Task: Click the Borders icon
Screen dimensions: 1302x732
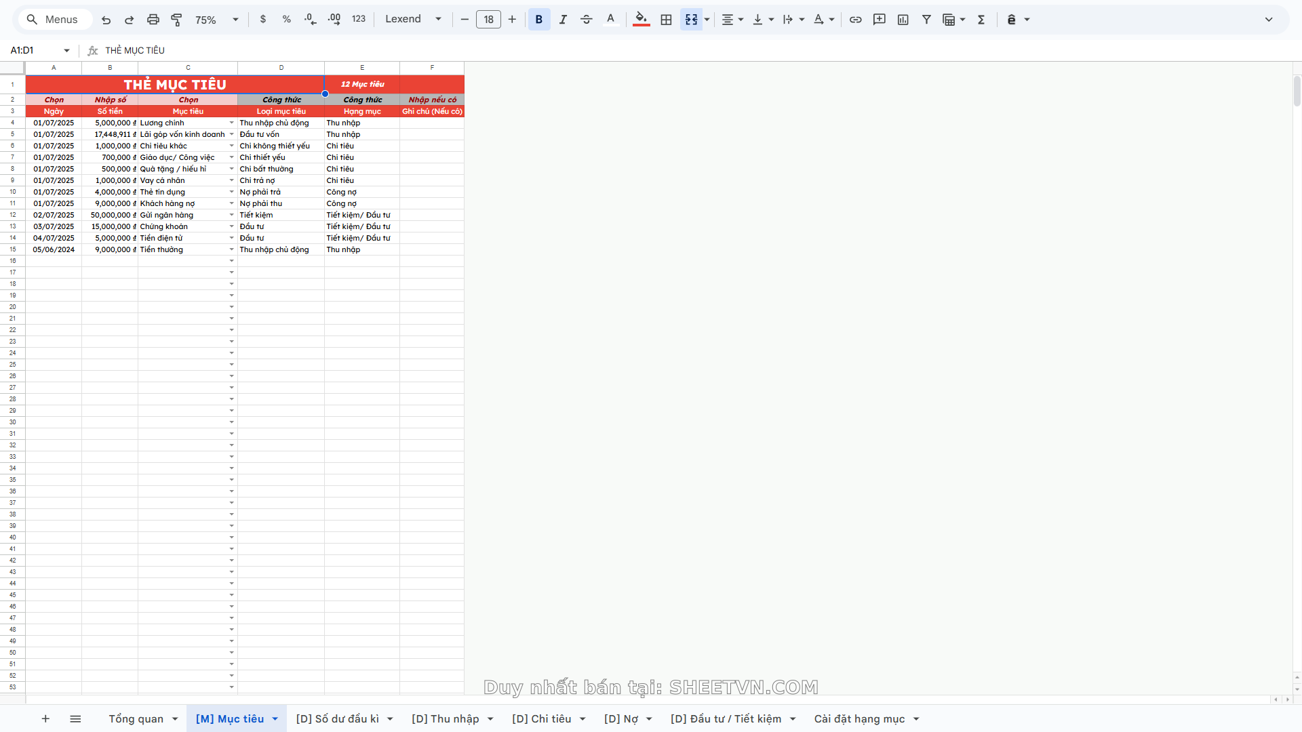Action: [666, 20]
